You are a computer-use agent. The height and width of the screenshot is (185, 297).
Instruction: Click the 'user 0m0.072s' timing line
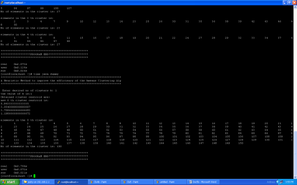[x=14, y=170]
